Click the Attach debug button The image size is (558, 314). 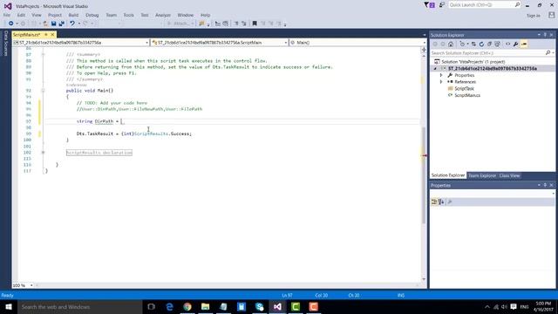[x=180, y=24]
